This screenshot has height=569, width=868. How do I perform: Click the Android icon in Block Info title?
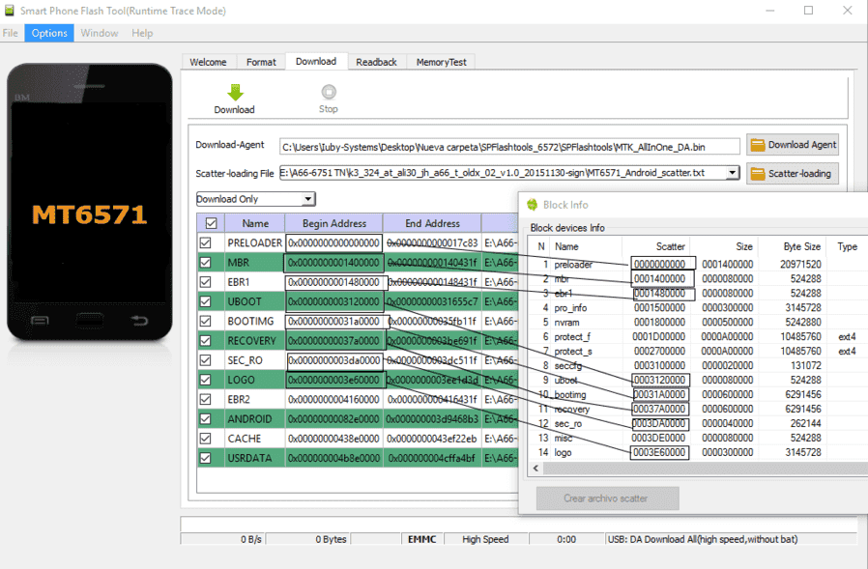(533, 205)
